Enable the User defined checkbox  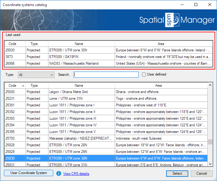144,74
